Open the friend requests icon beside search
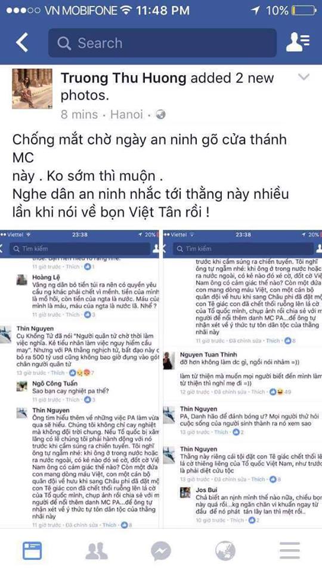The width and height of the screenshot is (322, 573). click(x=298, y=42)
